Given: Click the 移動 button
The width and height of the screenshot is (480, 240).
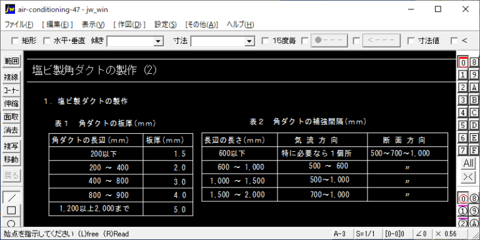Looking at the screenshot, I should 11,159.
